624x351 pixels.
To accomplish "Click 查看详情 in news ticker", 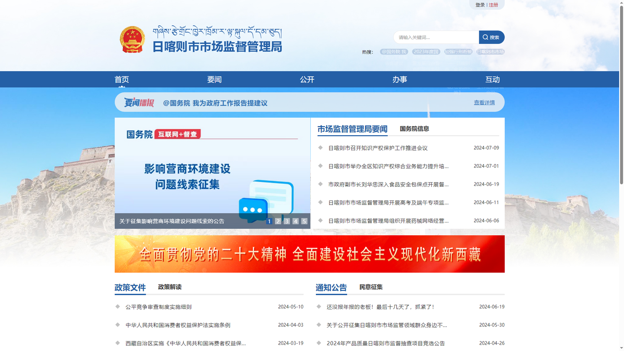I will click(x=484, y=103).
